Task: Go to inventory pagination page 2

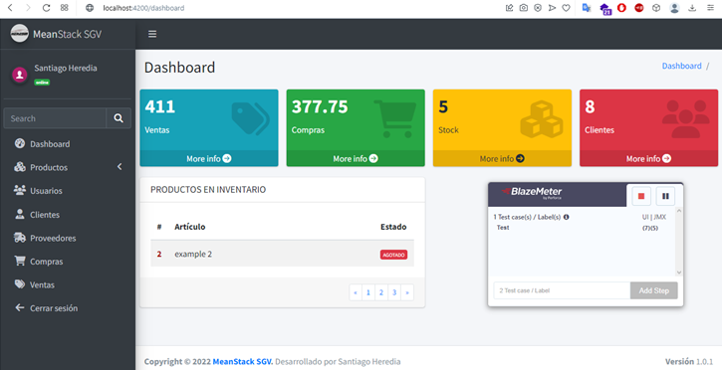Action: 381,292
